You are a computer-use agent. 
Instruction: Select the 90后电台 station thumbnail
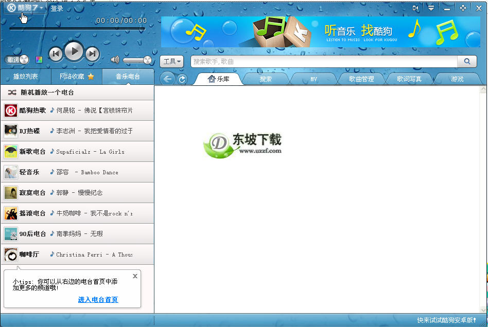coord(11,234)
